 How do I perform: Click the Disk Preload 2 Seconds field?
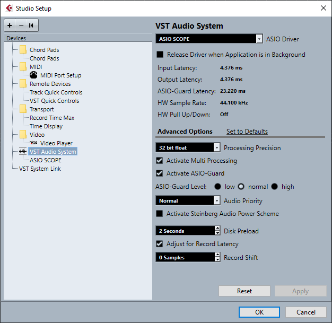[x=185, y=231]
